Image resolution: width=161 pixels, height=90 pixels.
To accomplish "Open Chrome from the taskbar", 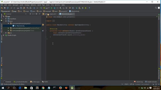I will 43,88.
